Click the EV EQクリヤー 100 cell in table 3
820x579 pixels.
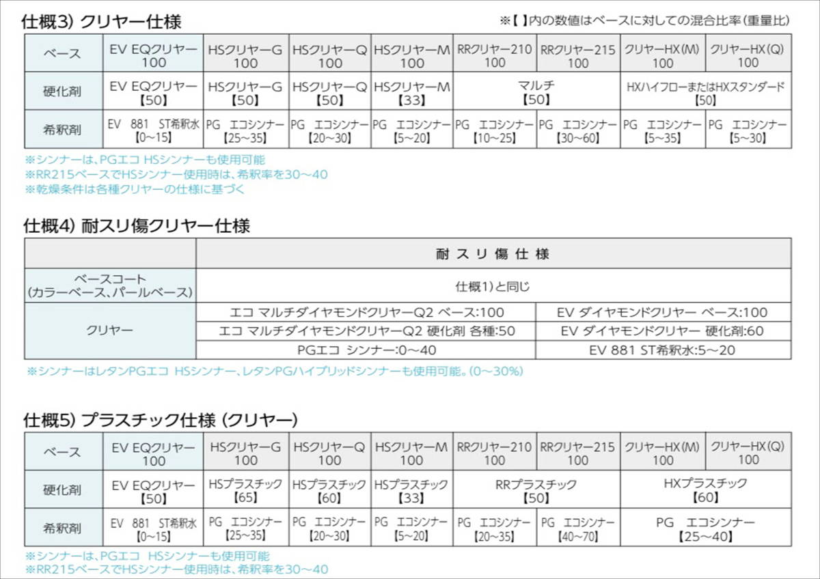point(152,53)
